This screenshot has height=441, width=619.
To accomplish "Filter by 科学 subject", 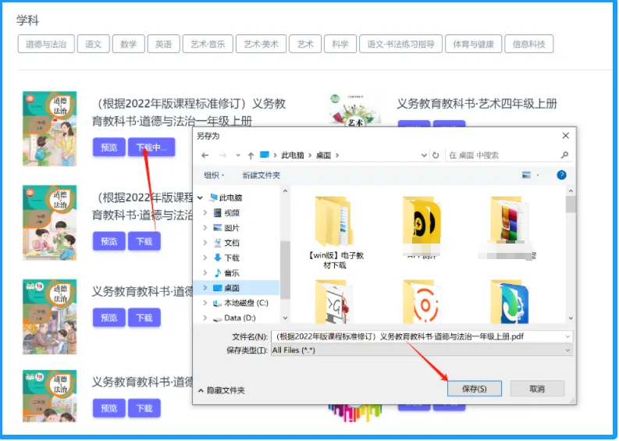I will (x=340, y=44).
